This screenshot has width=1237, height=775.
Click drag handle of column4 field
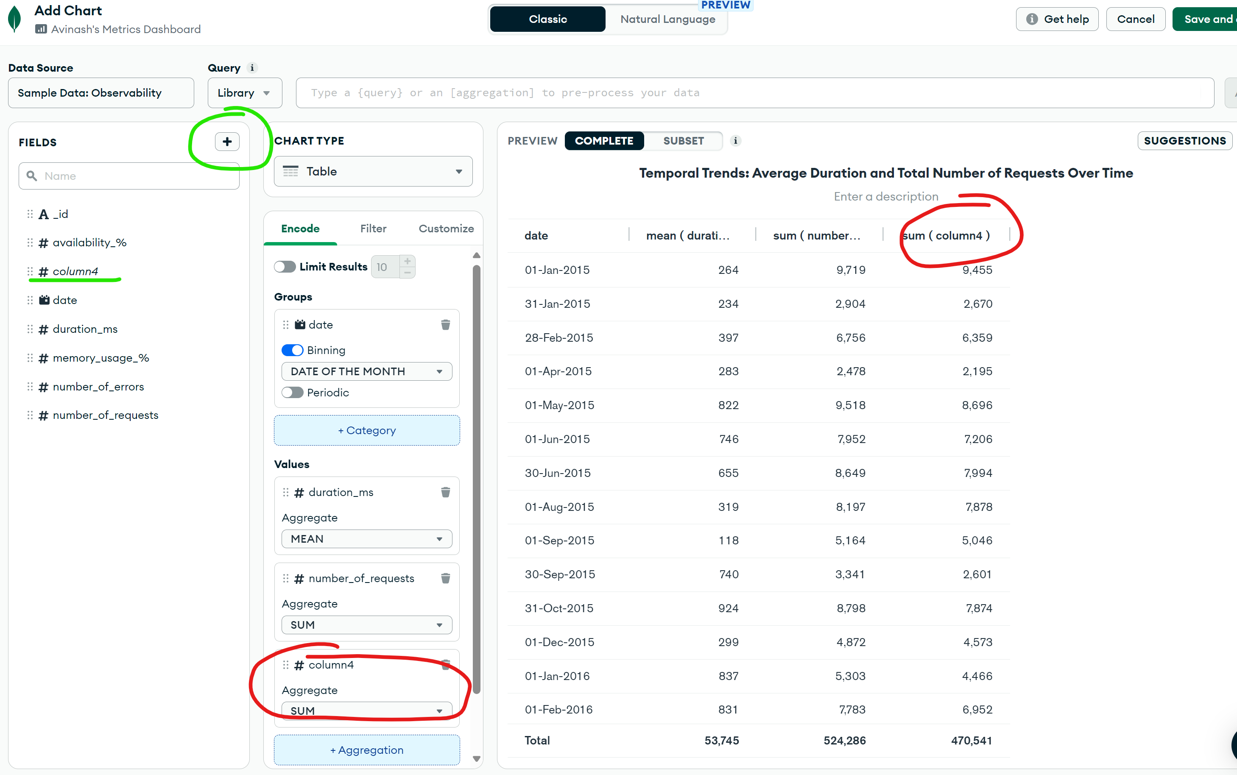[x=30, y=272]
